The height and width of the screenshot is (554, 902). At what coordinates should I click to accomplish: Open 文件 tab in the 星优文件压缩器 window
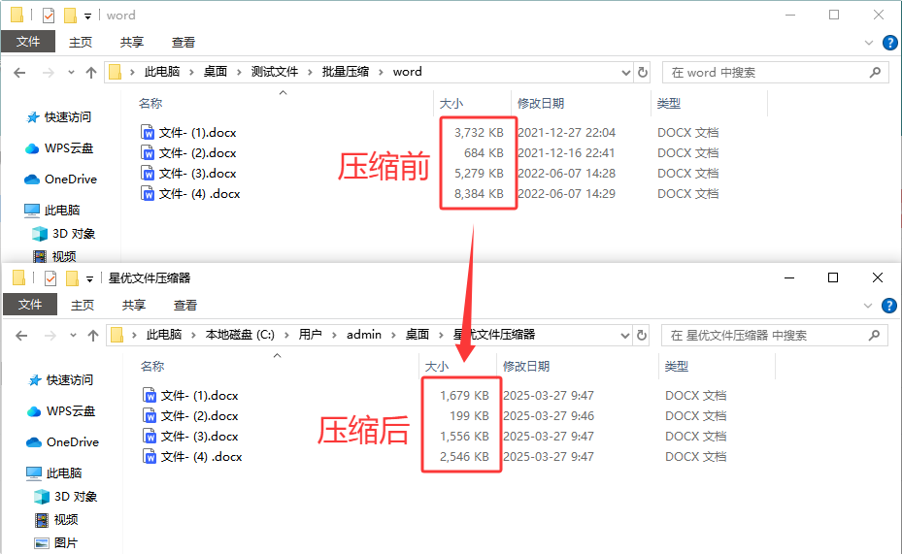(x=30, y=305)
